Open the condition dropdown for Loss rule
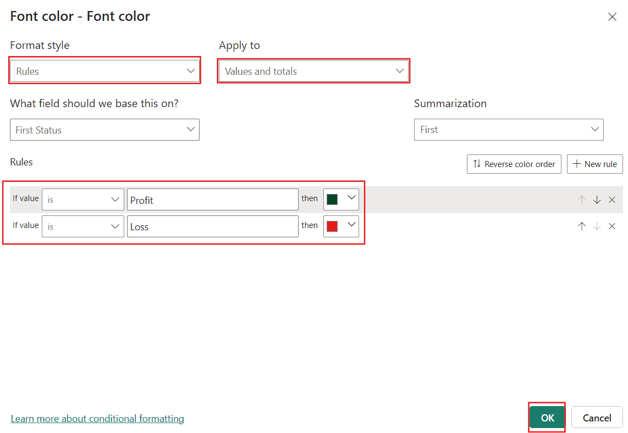Image resolution: width=628 pixels, height=433 pixels. click(x=83, y=226)
